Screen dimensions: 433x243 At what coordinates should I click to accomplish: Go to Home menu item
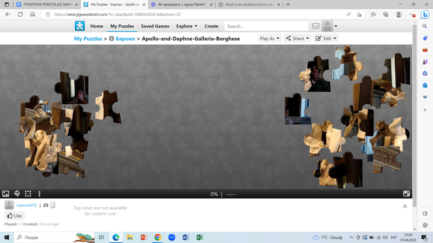pyautogui.click(x=97, y=26)
